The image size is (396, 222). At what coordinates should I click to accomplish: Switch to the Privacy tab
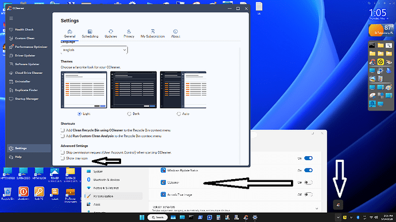[x=129, y=34]
